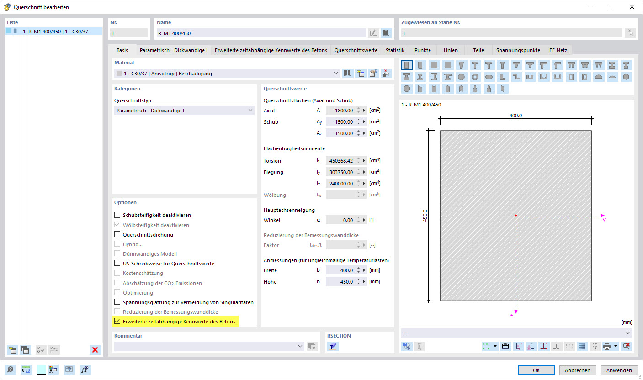The height and width of the screenshot is (380, 643).
Task: Delete selected cross-section with red X
Action: pyautogui.click(x=95, y=350)
